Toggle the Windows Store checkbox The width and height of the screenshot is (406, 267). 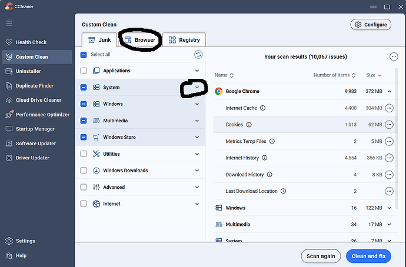click(x=84, y=137)
